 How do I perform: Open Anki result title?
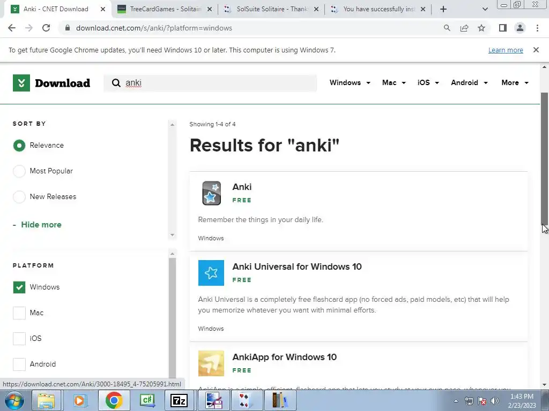click(242, 187)
